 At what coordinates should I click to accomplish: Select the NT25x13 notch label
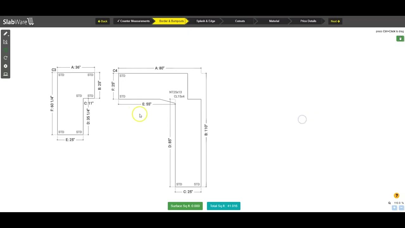175,92
